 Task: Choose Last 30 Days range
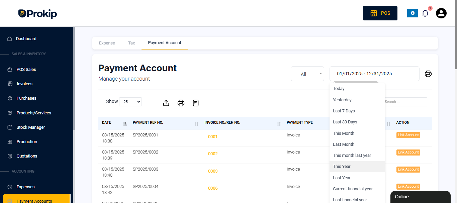(x=357, y=122)
